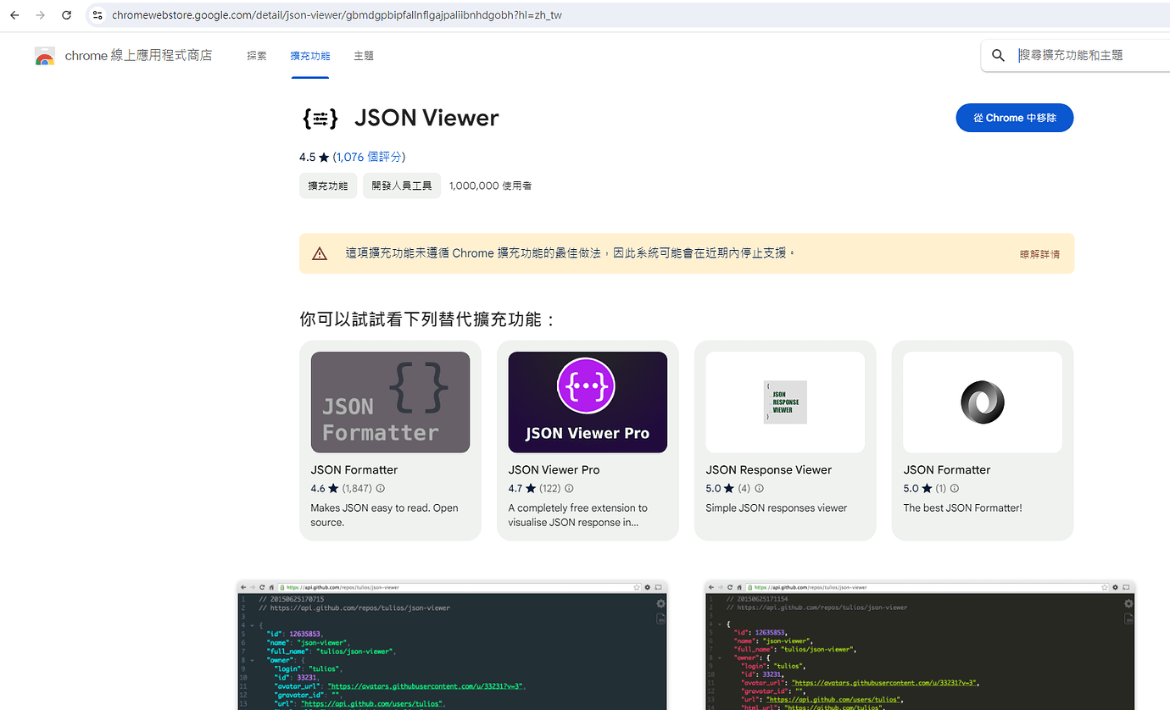Image resolution: width=1170 pixels, height=710 pixels.
Task: Click the black spiral JSON Formatter logo
Action: tap(981, 401)
